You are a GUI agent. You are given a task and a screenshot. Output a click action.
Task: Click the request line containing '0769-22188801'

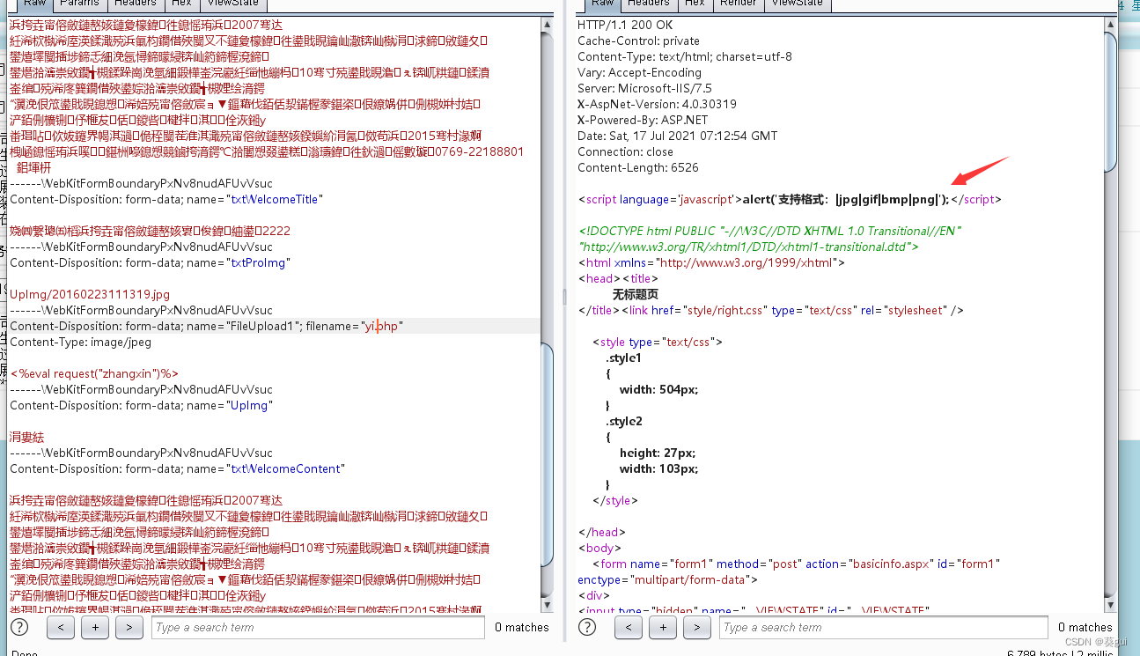(267, 151)
